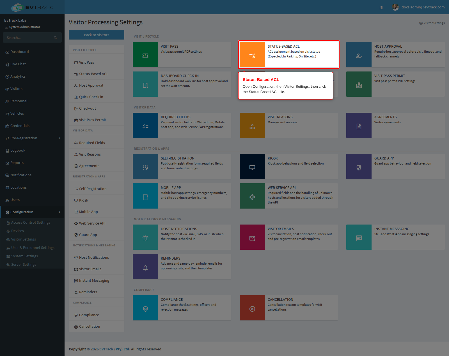Click the Cancellation circled-X icon tile

pos(252,308)
